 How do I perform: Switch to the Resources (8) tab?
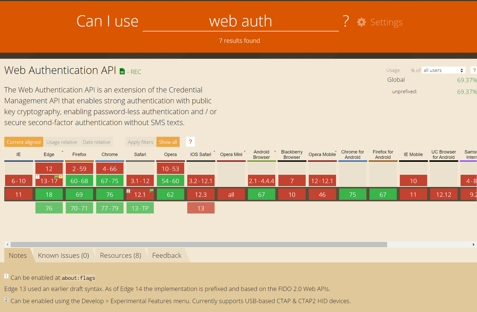120,255
